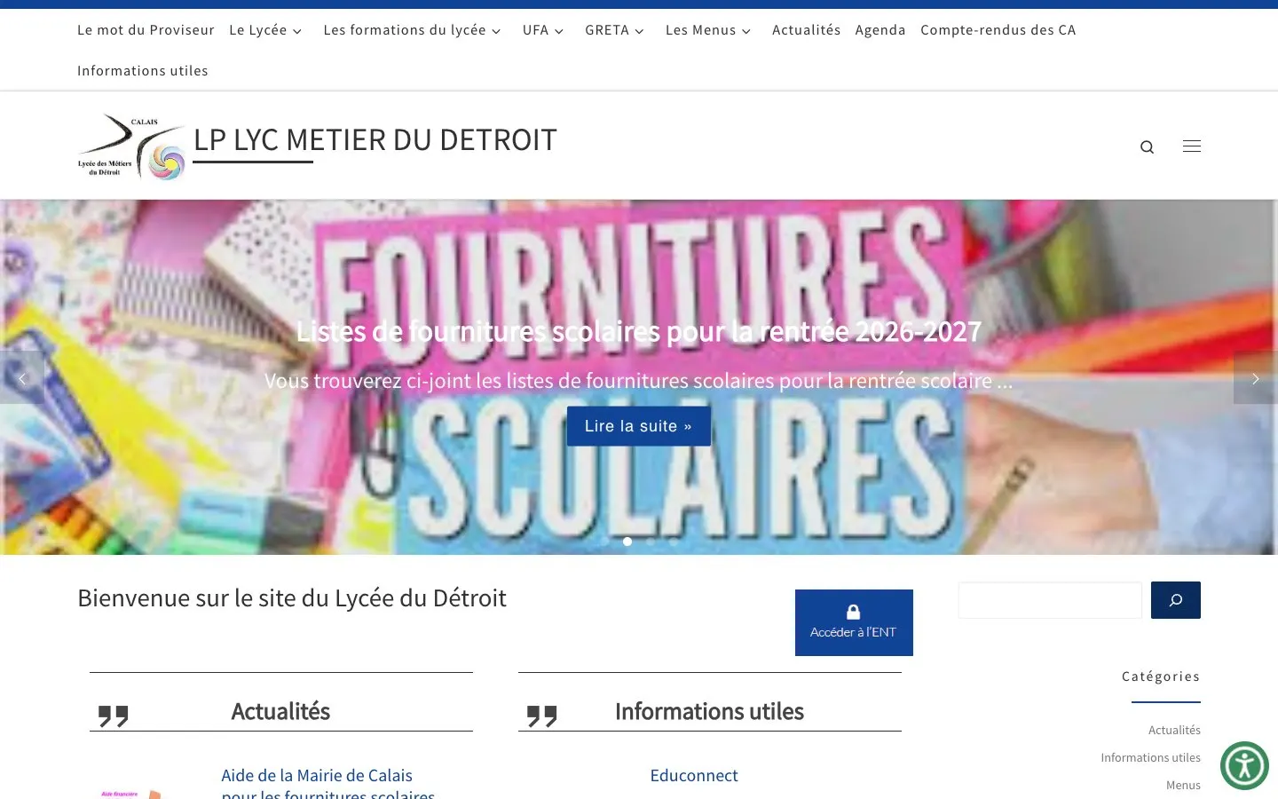The image size is (1278, 799).
Task: Select the third carousel pagination dot
Action: pyautogui.click(x=651, y=542)
